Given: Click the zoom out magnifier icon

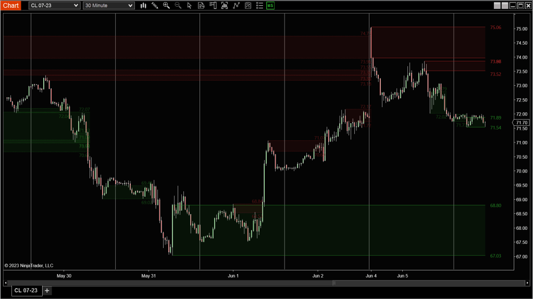Looking at the screenshot, I should 178,5.
